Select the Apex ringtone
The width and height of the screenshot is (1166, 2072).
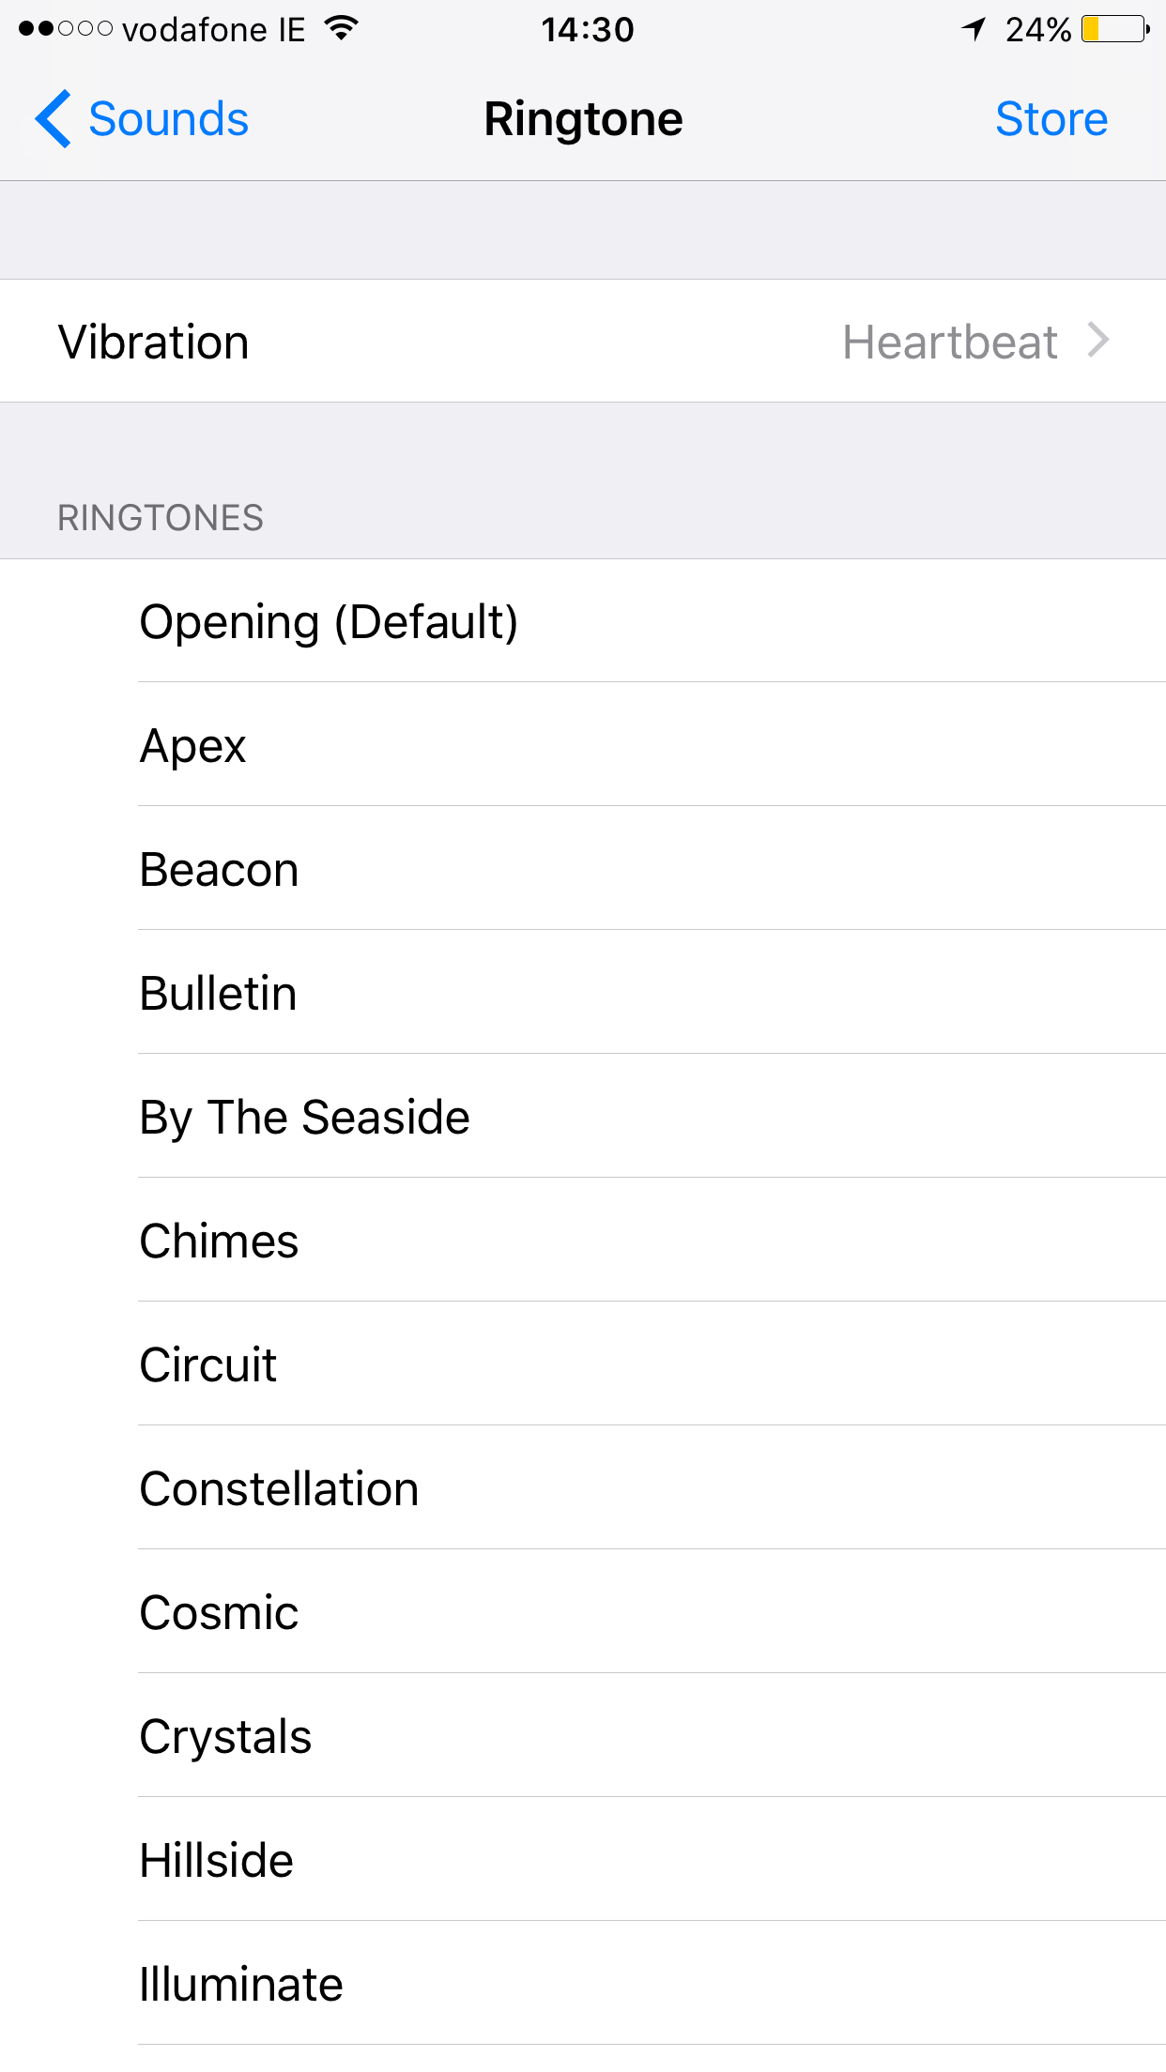(192, 744)
